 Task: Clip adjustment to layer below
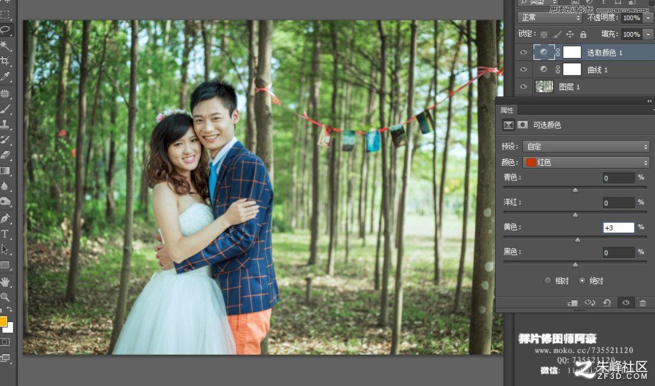[x=572, y=303]
